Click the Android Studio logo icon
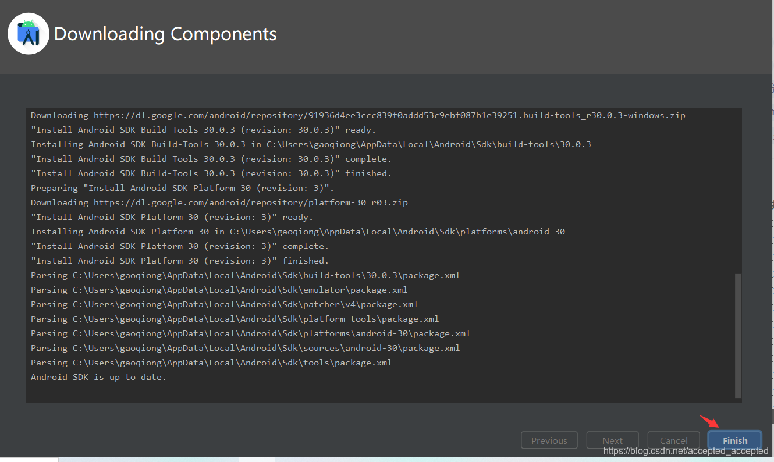Viewport: 774px width, 462px height. pyautogui.click(x=29, y=34)
